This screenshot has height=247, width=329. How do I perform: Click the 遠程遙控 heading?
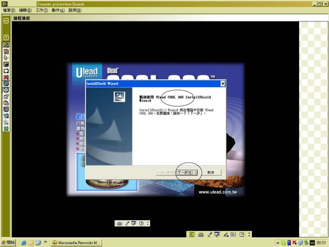coord(22,18)
